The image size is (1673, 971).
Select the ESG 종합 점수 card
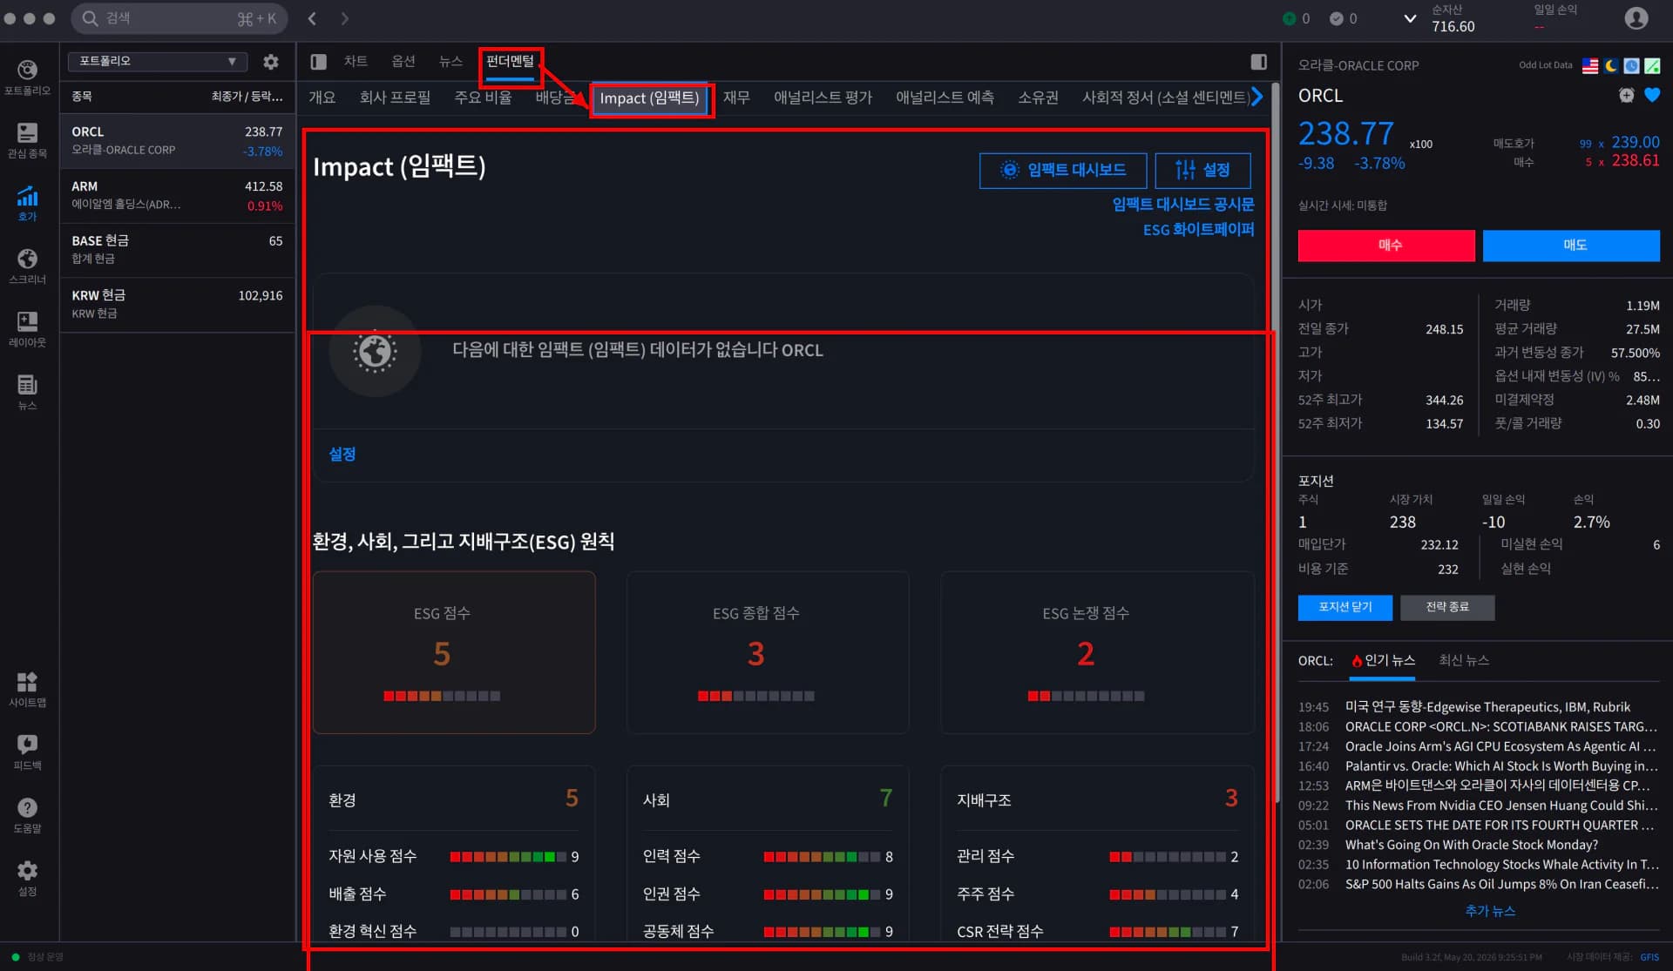pos(768,652)
